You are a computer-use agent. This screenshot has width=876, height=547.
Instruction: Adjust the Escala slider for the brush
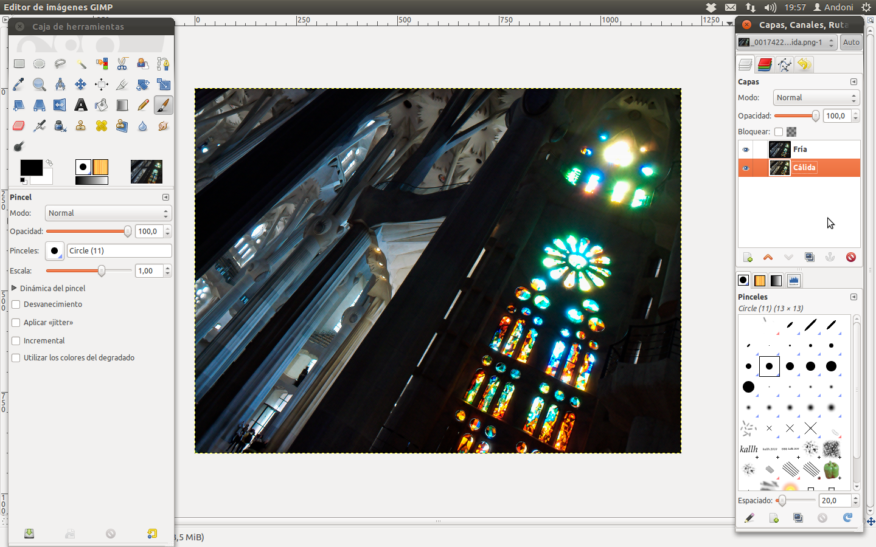click(x=89, y=271)
